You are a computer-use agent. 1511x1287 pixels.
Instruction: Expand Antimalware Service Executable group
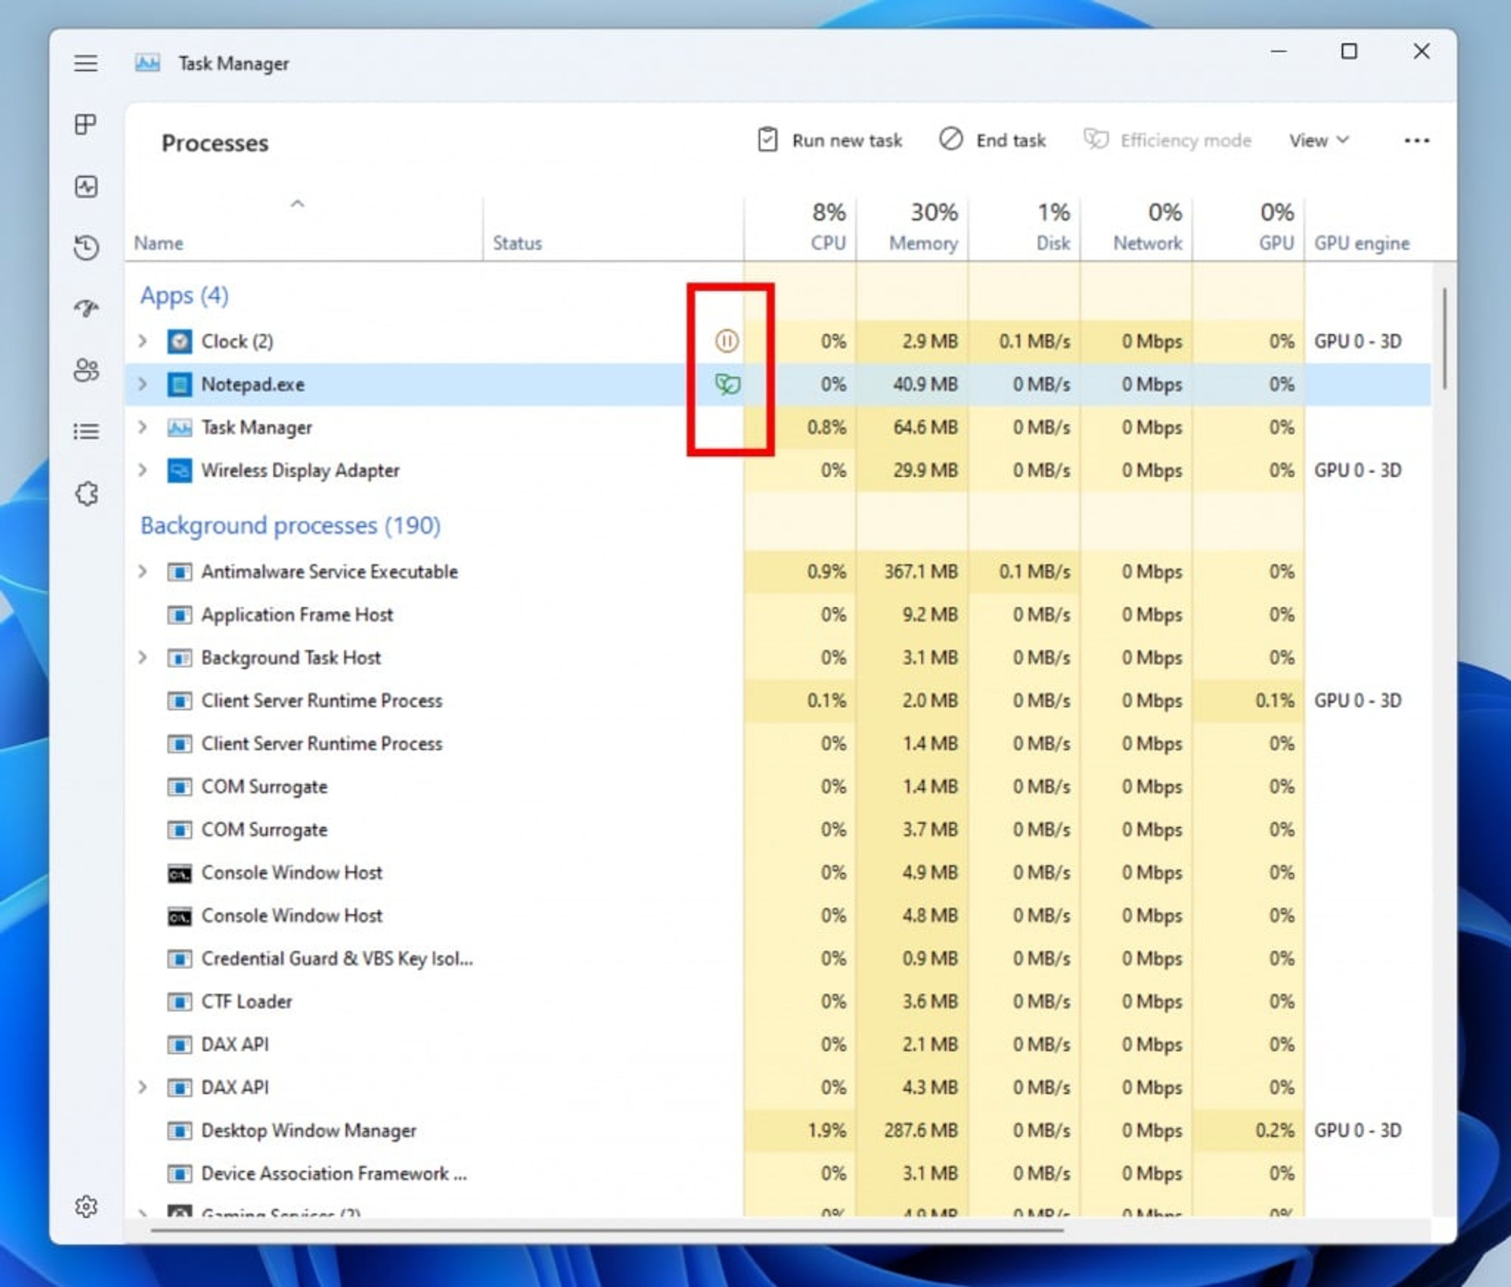[142, 571]
